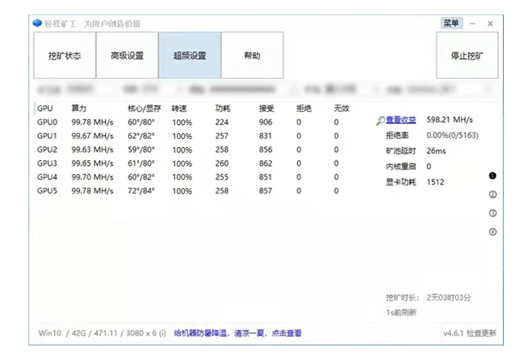Switch to the 挖矿状态 tab

click(65, 56)
